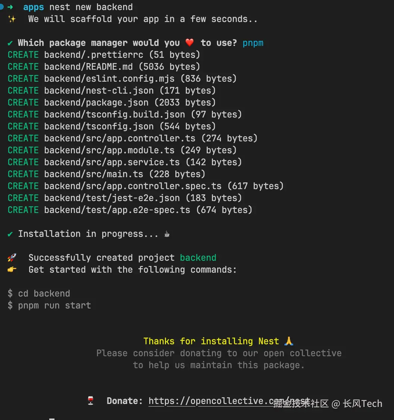Image resolution: width=394 pixels, height=420 pixels.
Task: Click the blue dot prompt status indicator
Action: (x=1, y=7)
